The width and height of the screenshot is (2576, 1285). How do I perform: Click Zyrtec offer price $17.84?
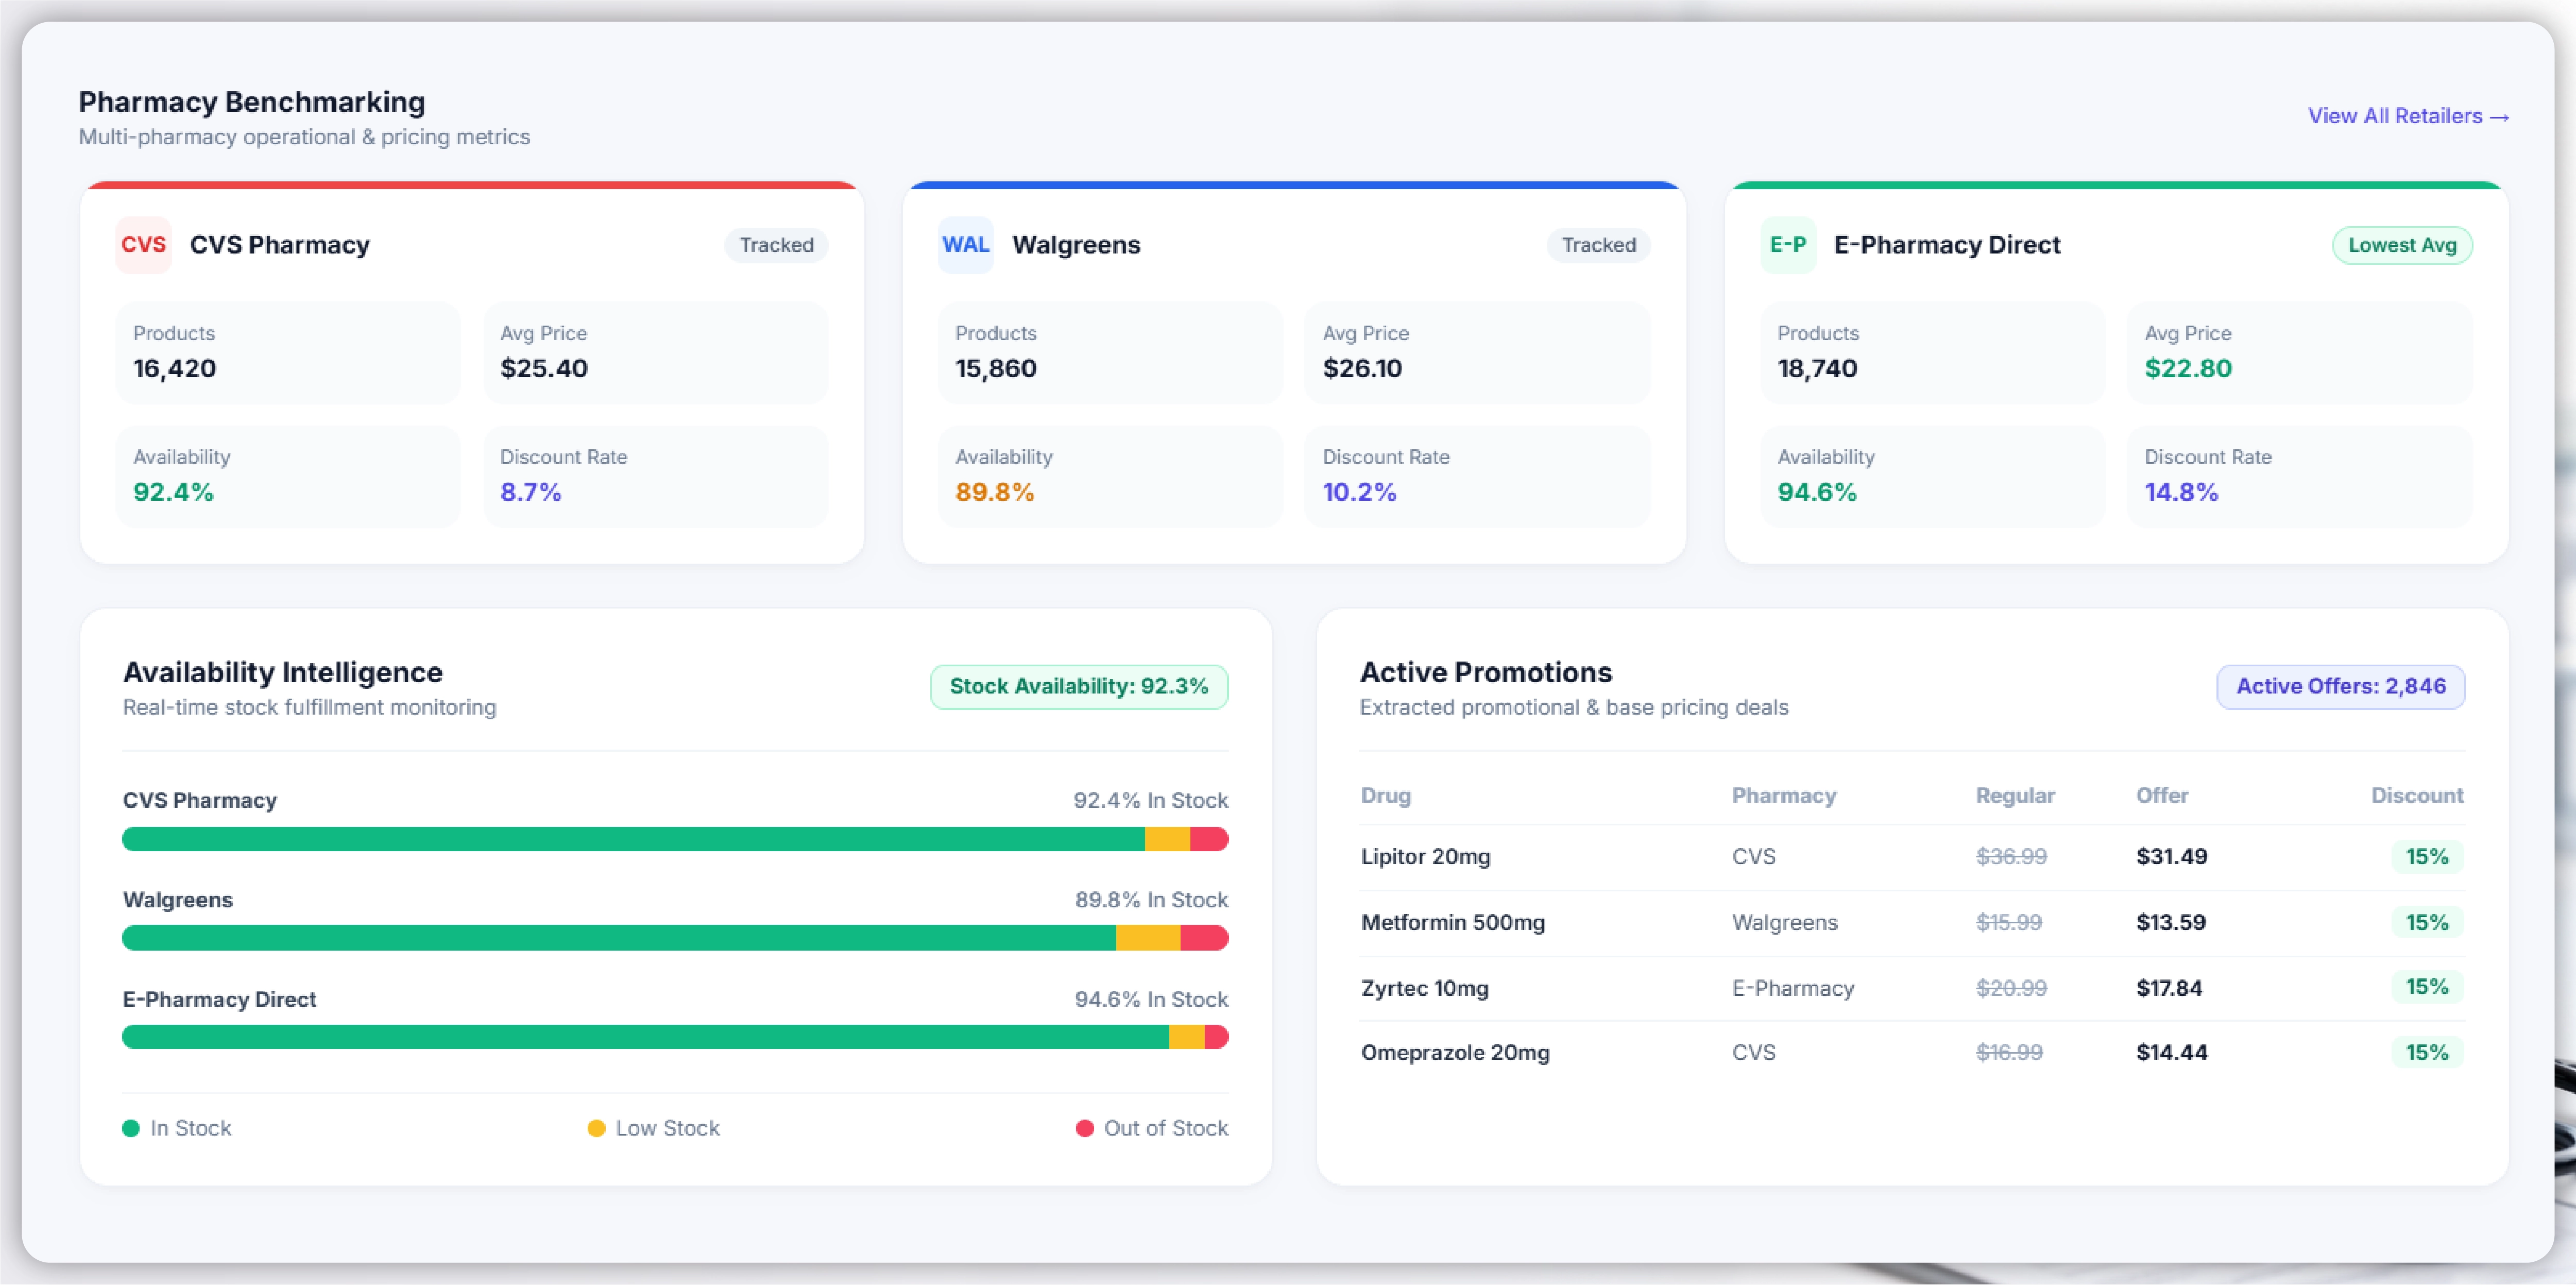pyautogui.click(x=2169, y=988)
